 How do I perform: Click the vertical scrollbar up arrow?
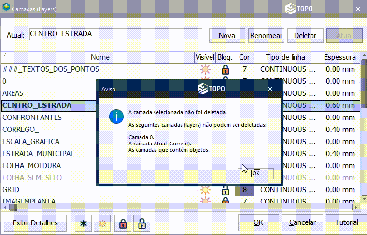pyautogui.click(x=364, y=56)
